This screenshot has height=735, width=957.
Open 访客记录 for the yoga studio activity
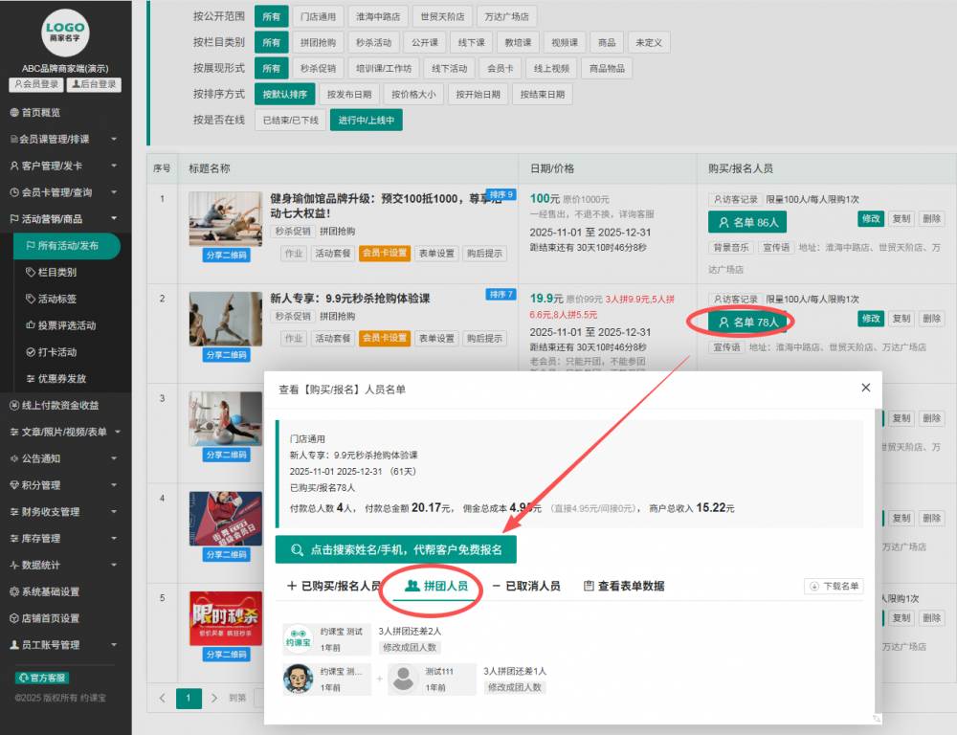pos(735,199)
